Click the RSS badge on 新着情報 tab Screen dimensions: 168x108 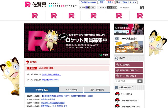point(46,90)
